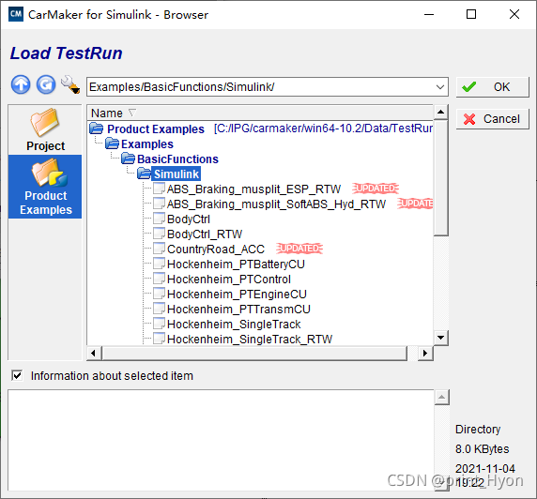Click file icon beside Hockenheim_PTControl

[159, 279]
